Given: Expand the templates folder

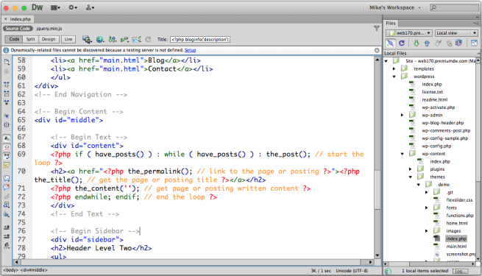Looking at the screenshot, I should (394, 69).
